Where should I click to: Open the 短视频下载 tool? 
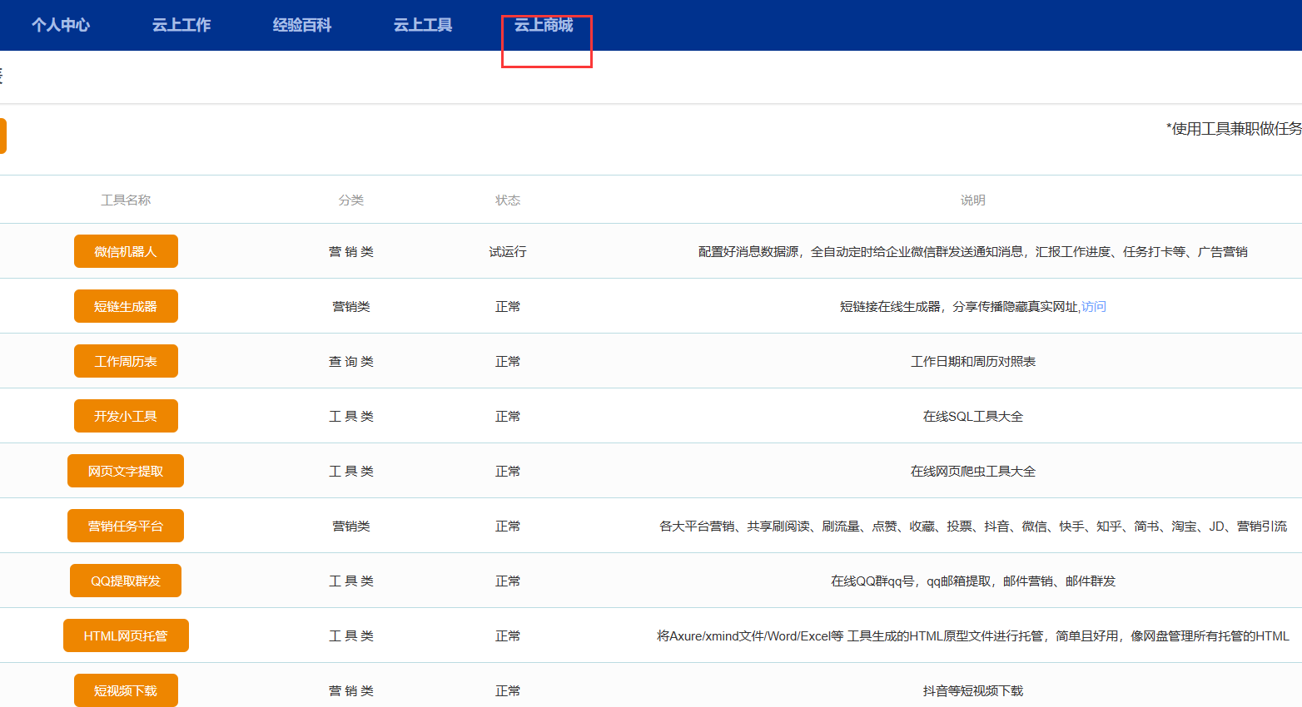(126, 690)
